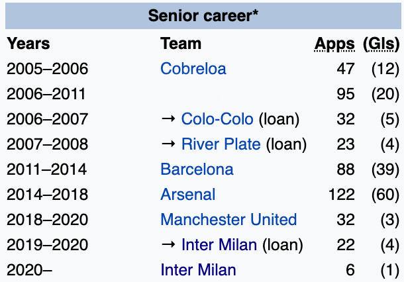This screenshot has width=404, height=282.
Task: Click the Gls column abbreviation
Action: tap(381, 44)
